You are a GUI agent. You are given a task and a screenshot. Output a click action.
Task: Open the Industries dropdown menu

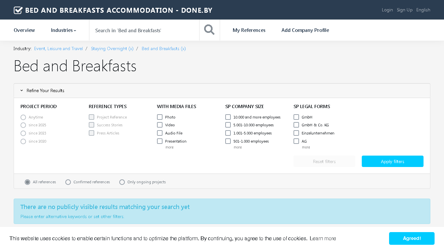click(x=63, y=30)
